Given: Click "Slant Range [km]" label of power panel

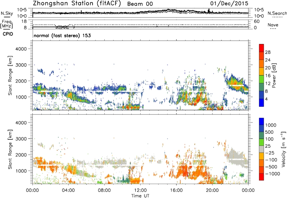Looking at the screenshot, I should (x=10, y=75).
